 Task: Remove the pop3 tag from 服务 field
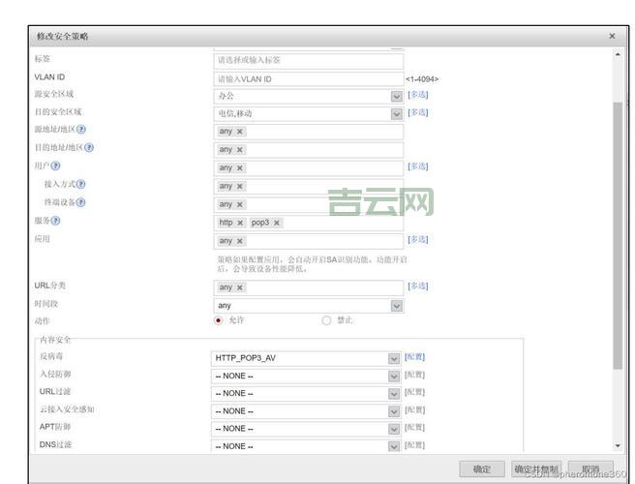(x=277, y=223)
